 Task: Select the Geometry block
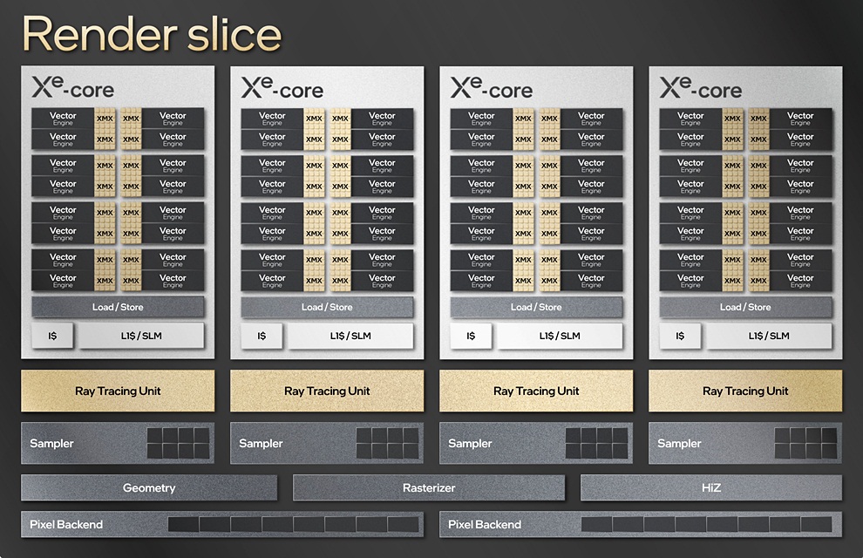pyautogui.click(x=149, y=488)
